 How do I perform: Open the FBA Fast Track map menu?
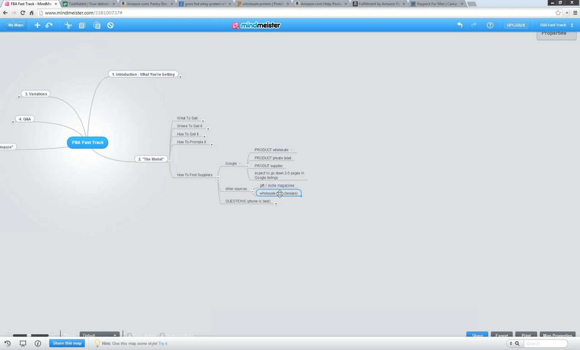tap(556, 25)
